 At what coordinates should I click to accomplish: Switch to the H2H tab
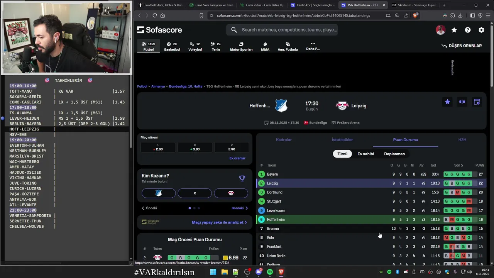click(462, 139)
